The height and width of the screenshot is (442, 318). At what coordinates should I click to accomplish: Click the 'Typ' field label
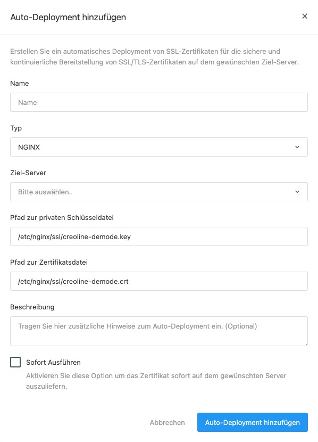click(16, 128)
